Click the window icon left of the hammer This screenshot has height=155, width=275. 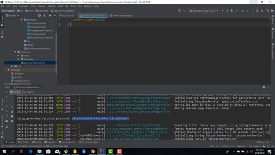(x=180, y=11)
